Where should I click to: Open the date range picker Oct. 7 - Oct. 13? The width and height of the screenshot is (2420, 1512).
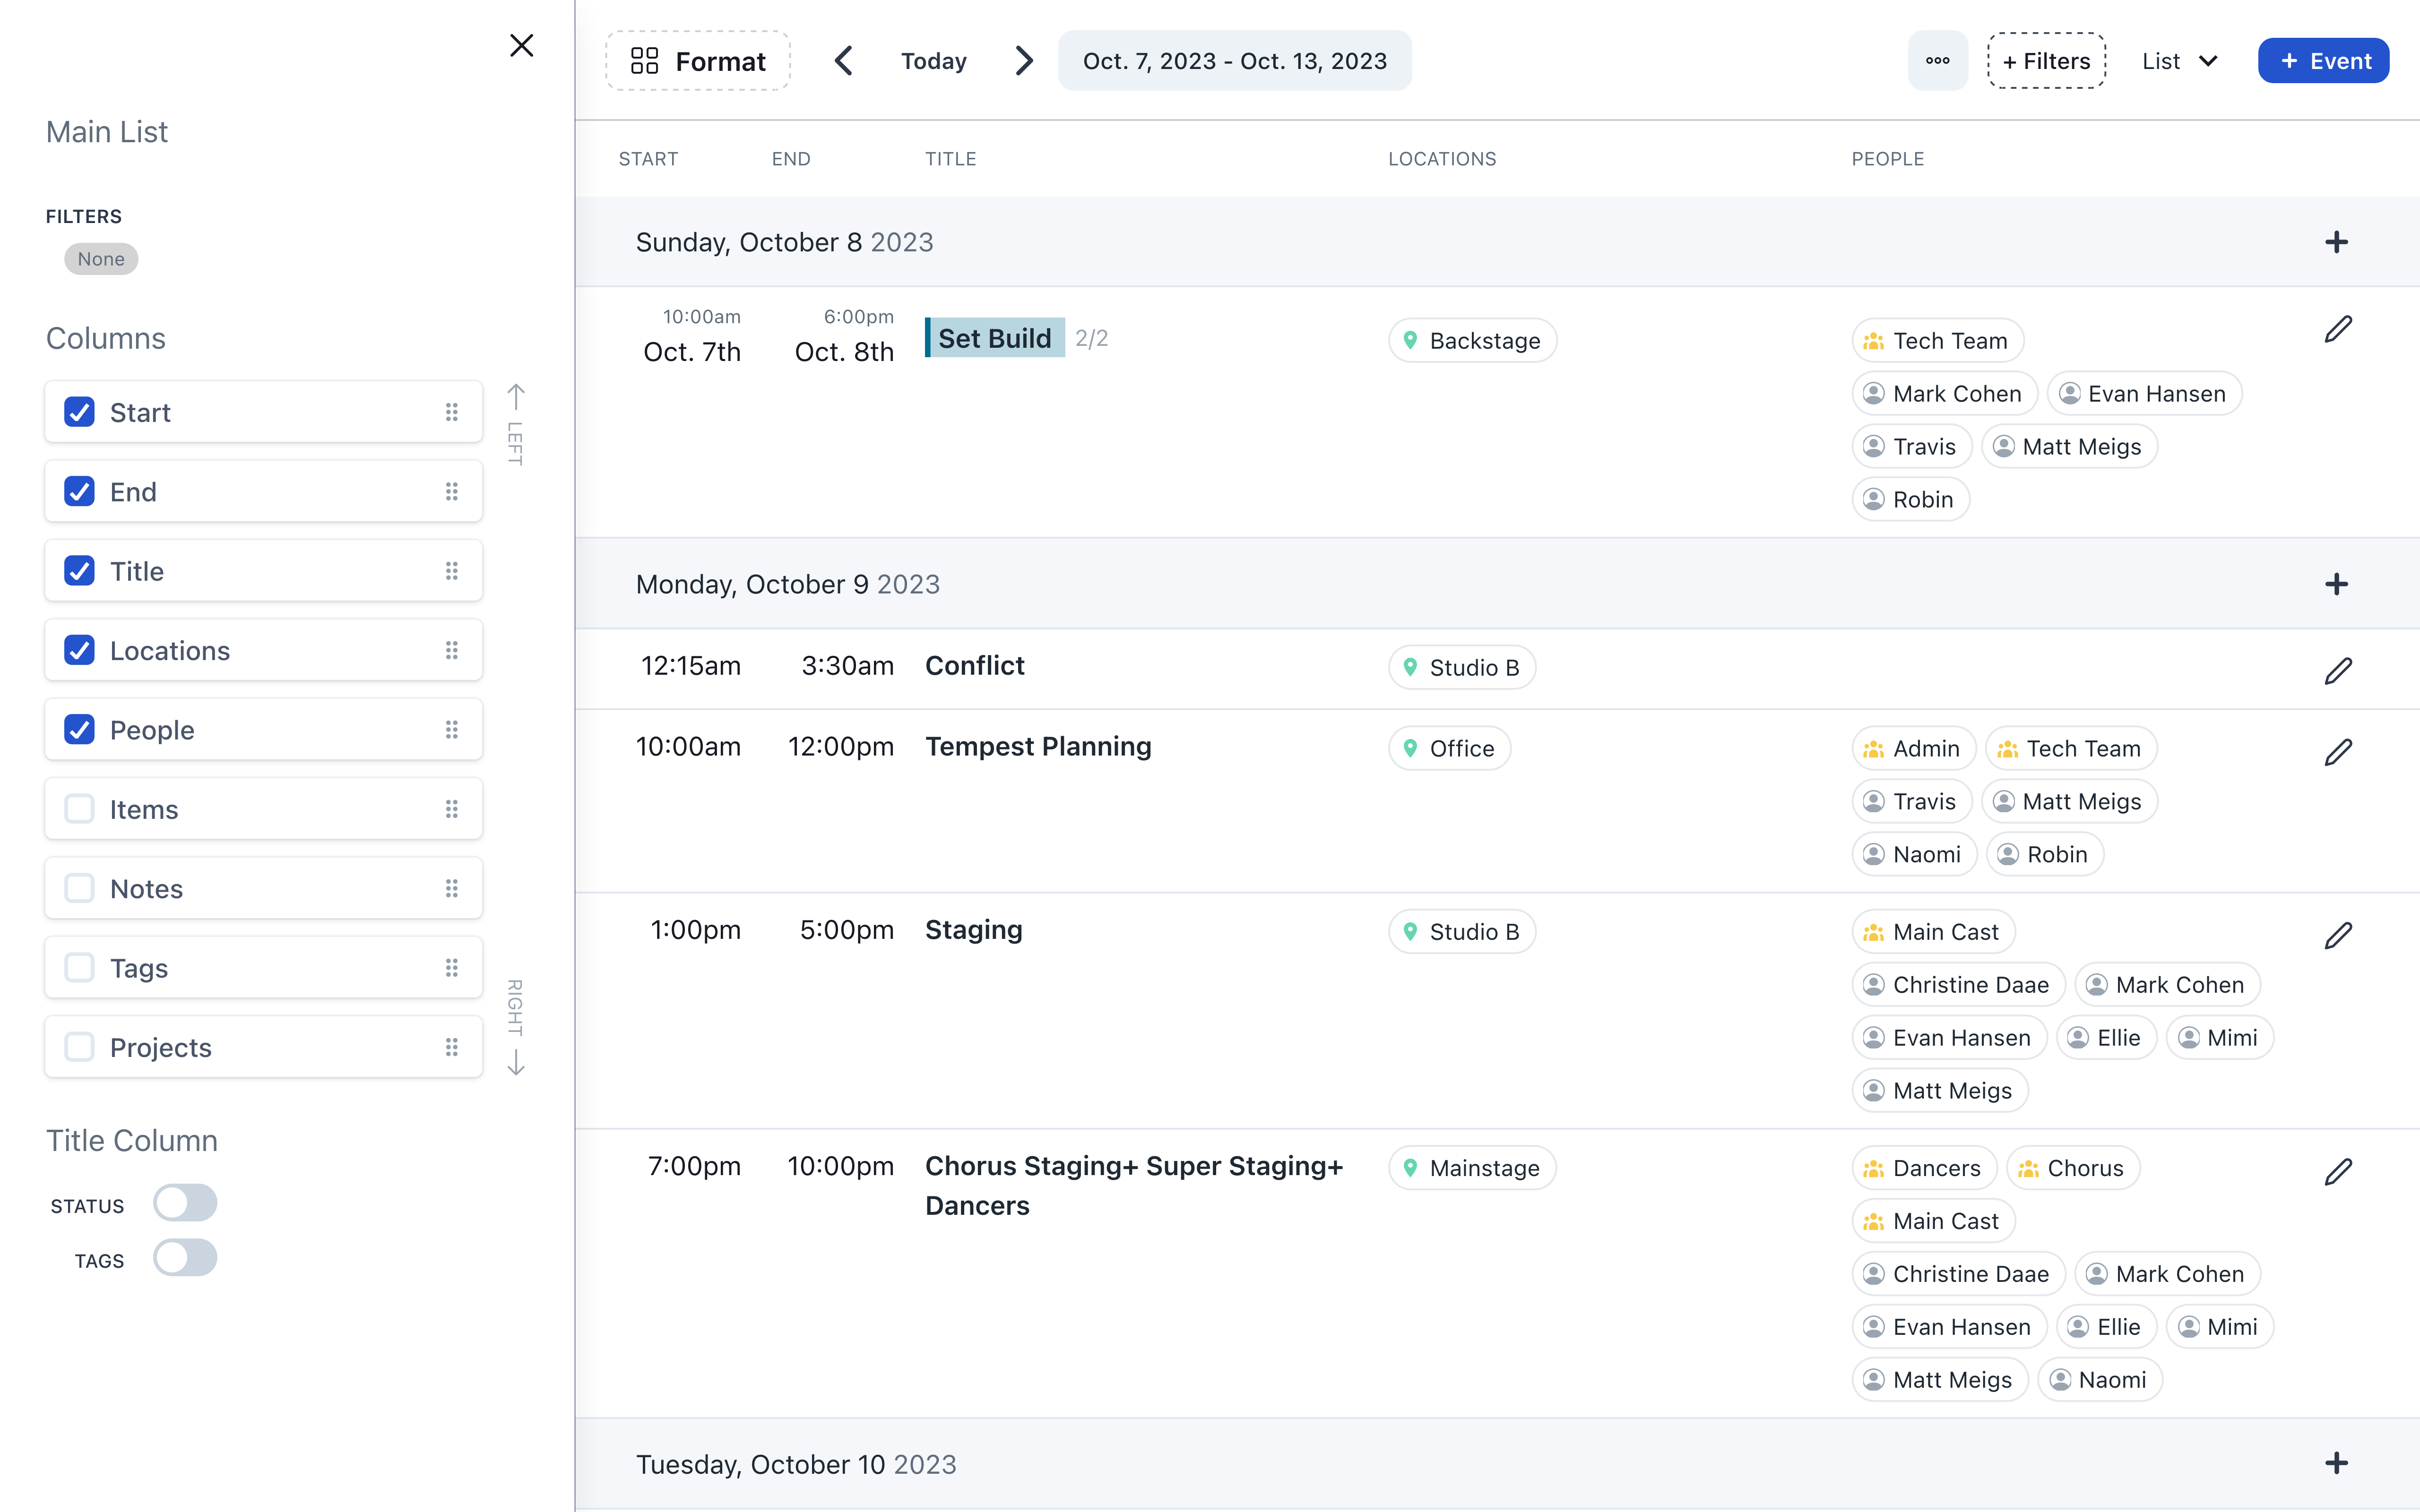[1234, 61]
